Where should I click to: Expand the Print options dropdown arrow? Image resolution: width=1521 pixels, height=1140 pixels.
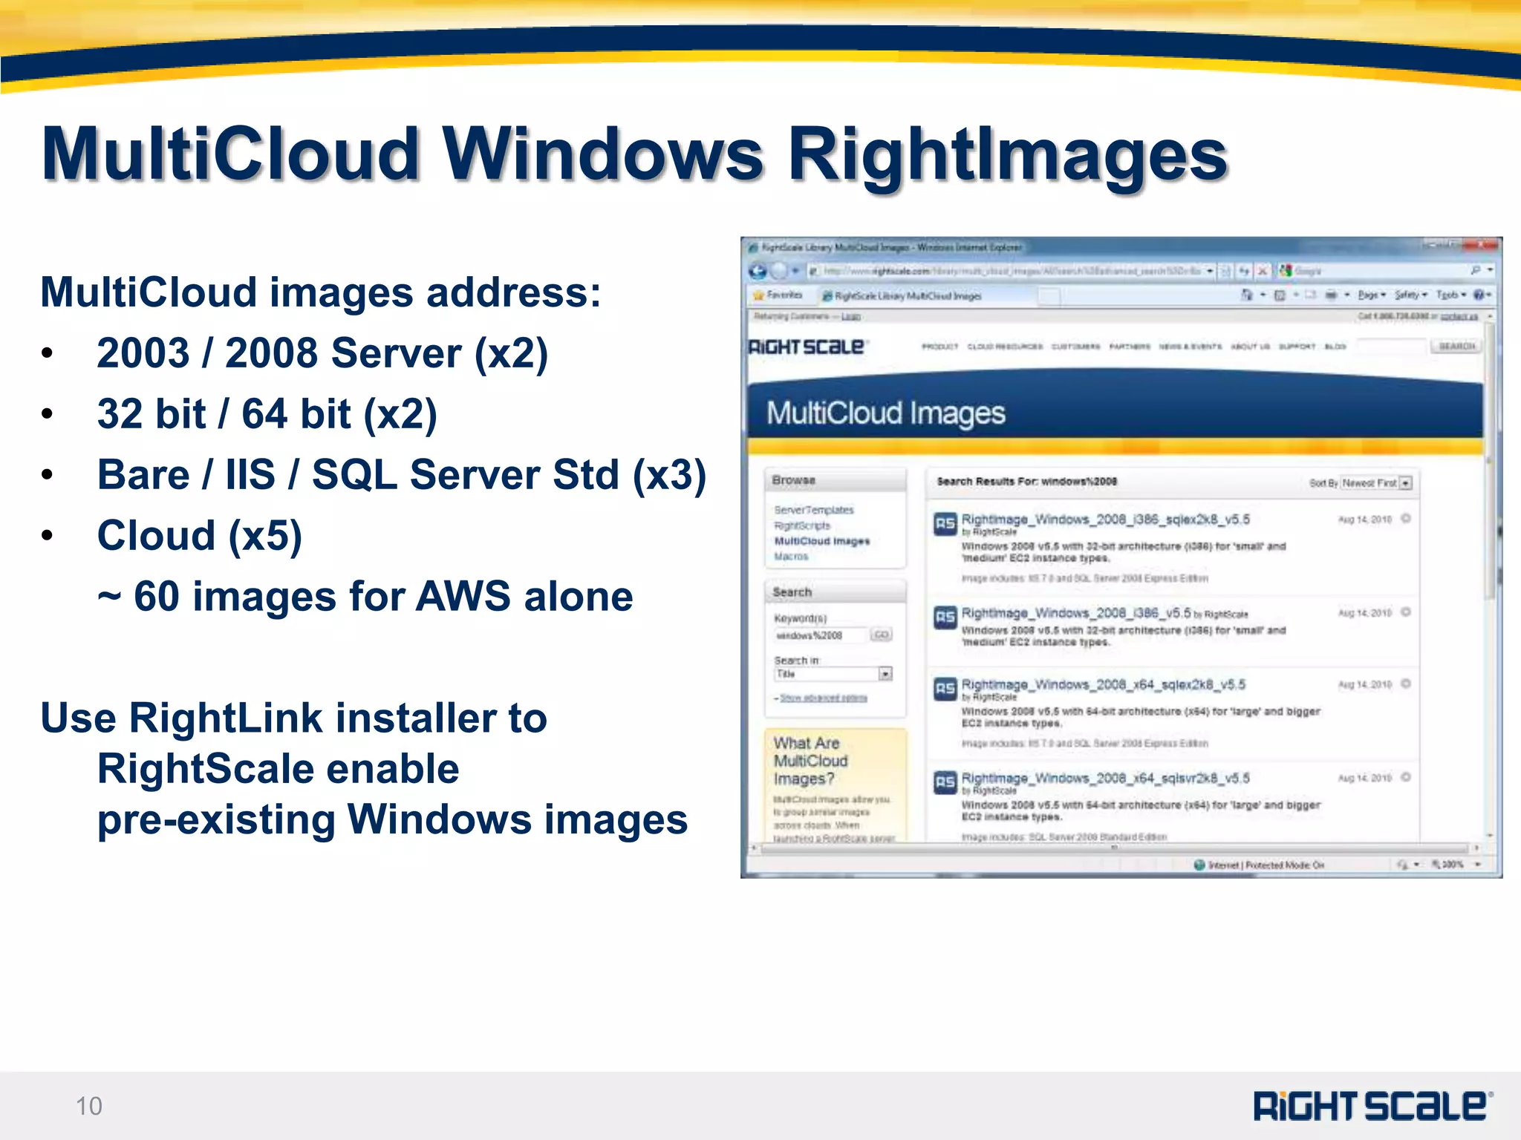[x=1346, y=295]
